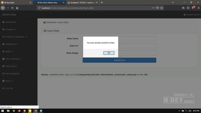The height and width of the screenshot is (113, 201).
Task: Expand the Users sidebar menu
Action: click(x=8, y=81)
